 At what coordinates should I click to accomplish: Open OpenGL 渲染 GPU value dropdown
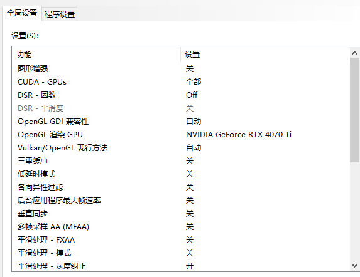tap(239, 135)
